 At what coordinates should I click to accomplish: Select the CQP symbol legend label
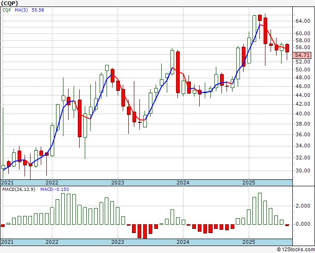tap(6, 10)
